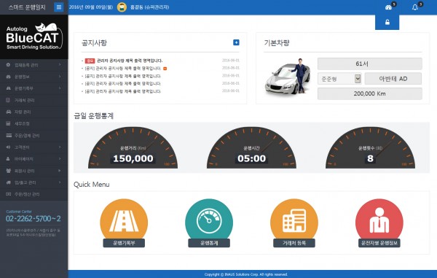Image resolution: width=437 pixels, height=278 pixels.
Task: Open the orange road 운행기록부 Quick Menu circle
Action: [x=124, y=223]
